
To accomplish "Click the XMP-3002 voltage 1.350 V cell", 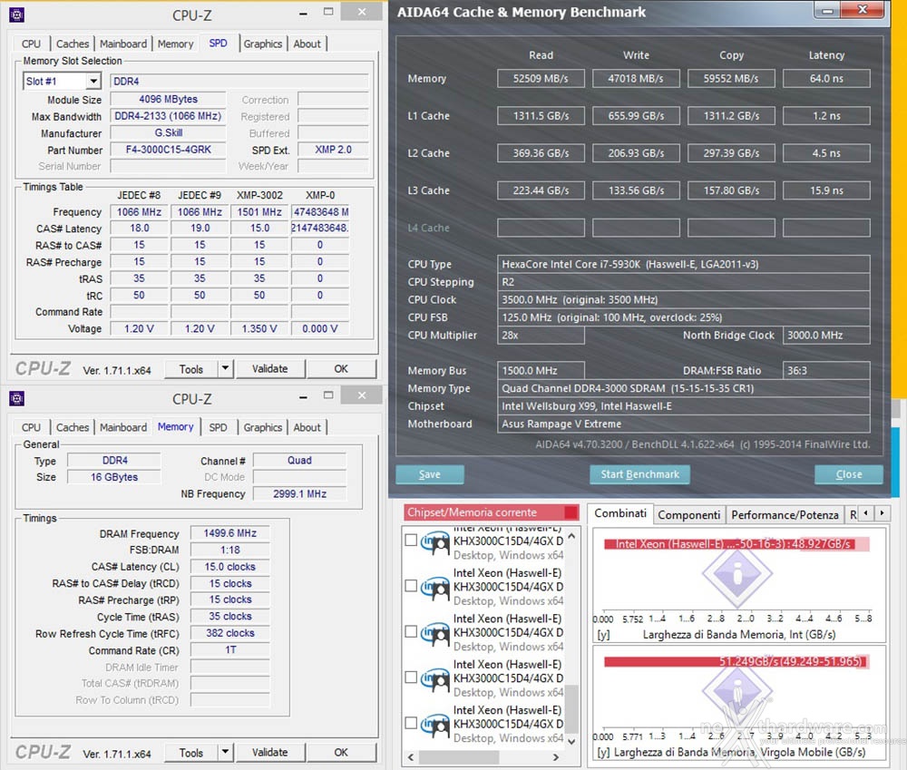I will pyautogui.click(x=259, y=328).
